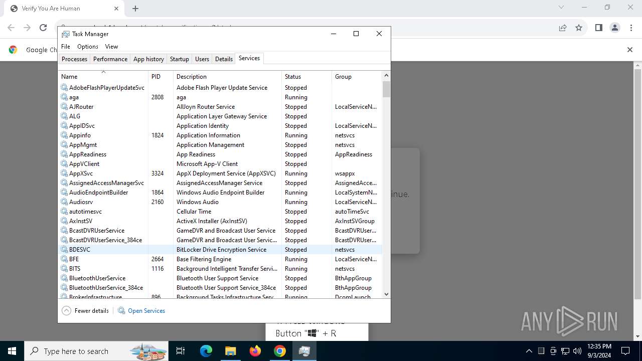The width and height of the screenshot is (642, 361).
Task: Click the gear icon beside Audiosrv
Action: coord(64,202)
